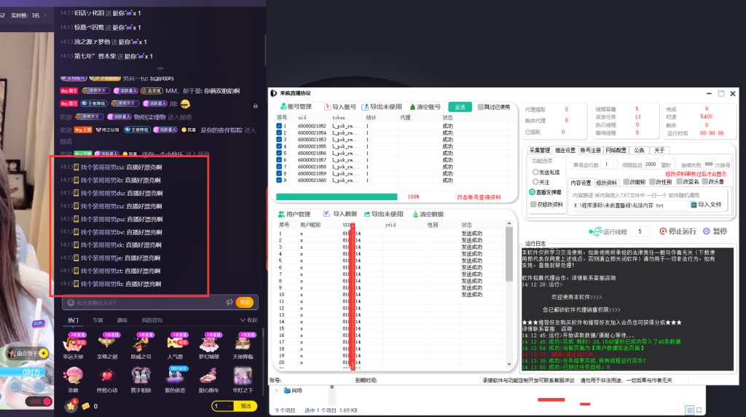Check the 仅修改资料 checkbox
Viewport: 746px width, 417px height.
[x=534, y=204]
